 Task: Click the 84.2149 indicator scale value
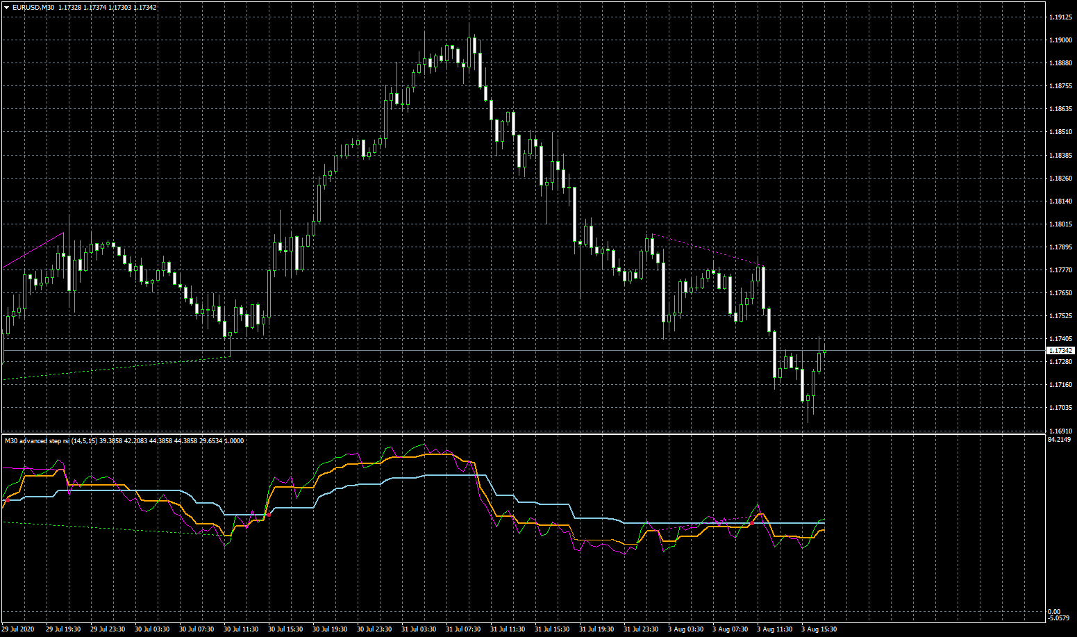coord(1059,440)
